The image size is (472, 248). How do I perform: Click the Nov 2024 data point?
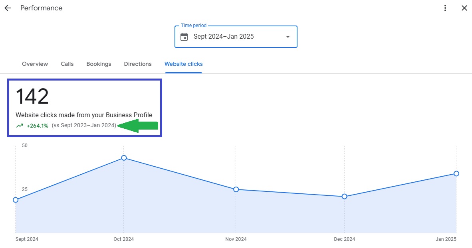[x=236, y=189]
